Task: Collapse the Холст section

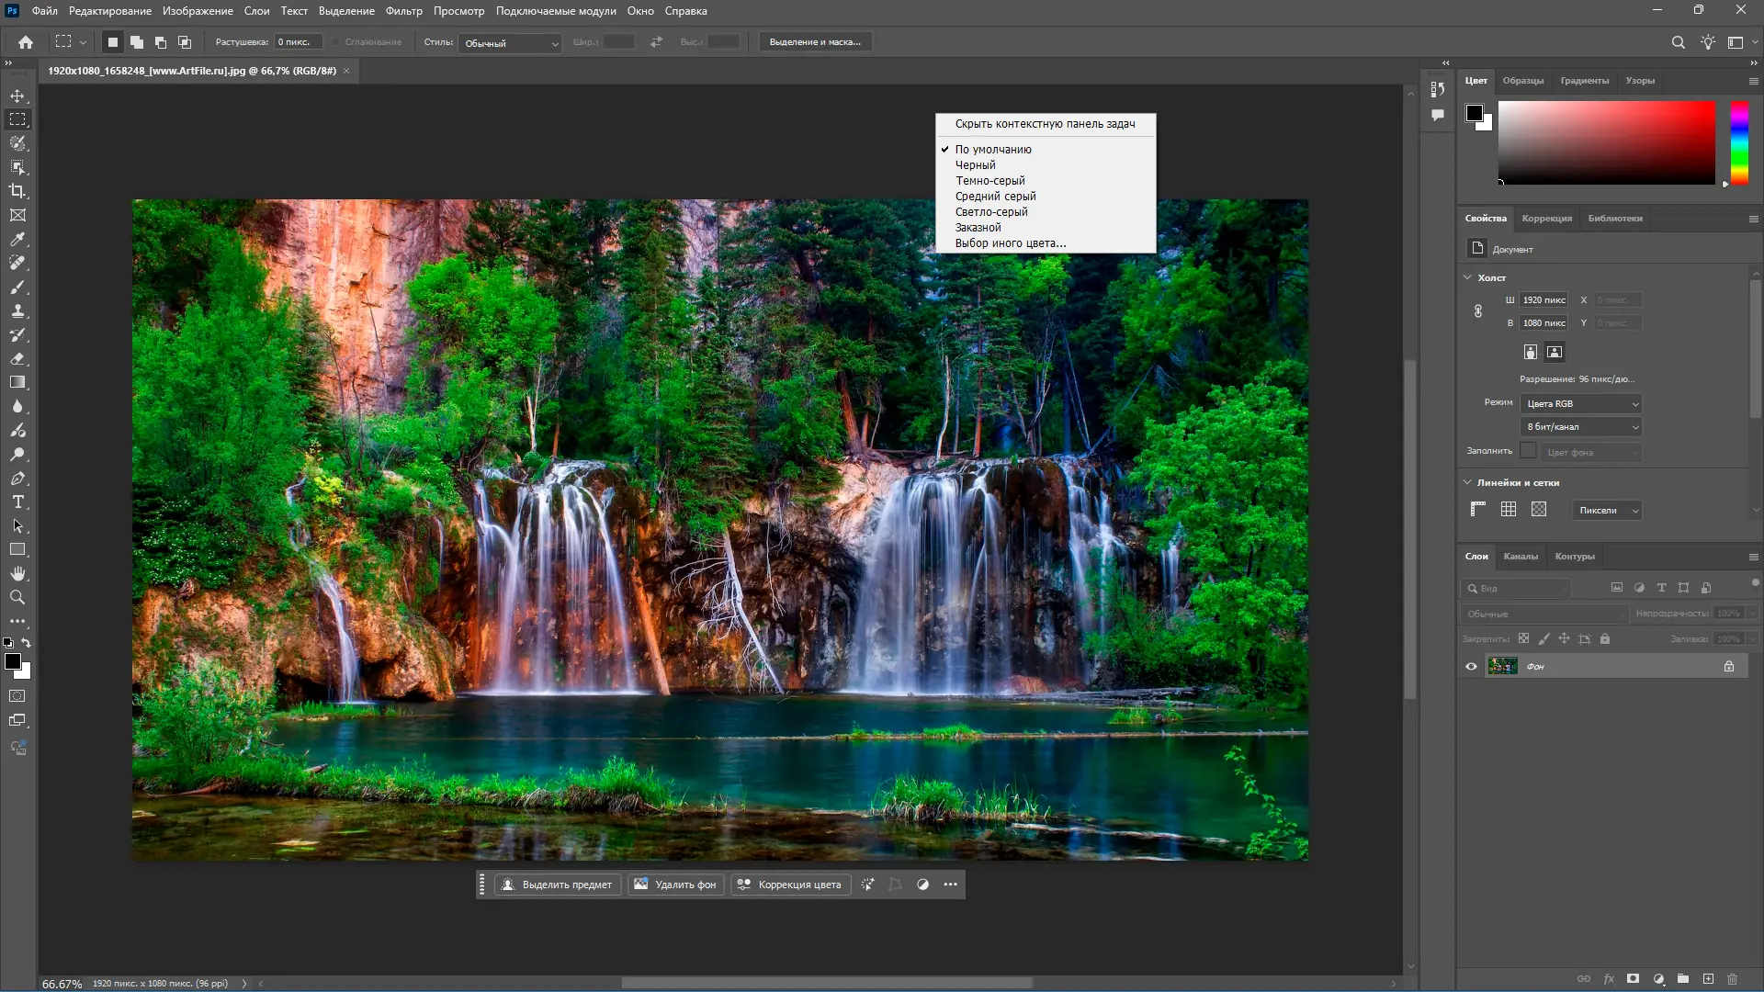Action: click(1467, 277)
